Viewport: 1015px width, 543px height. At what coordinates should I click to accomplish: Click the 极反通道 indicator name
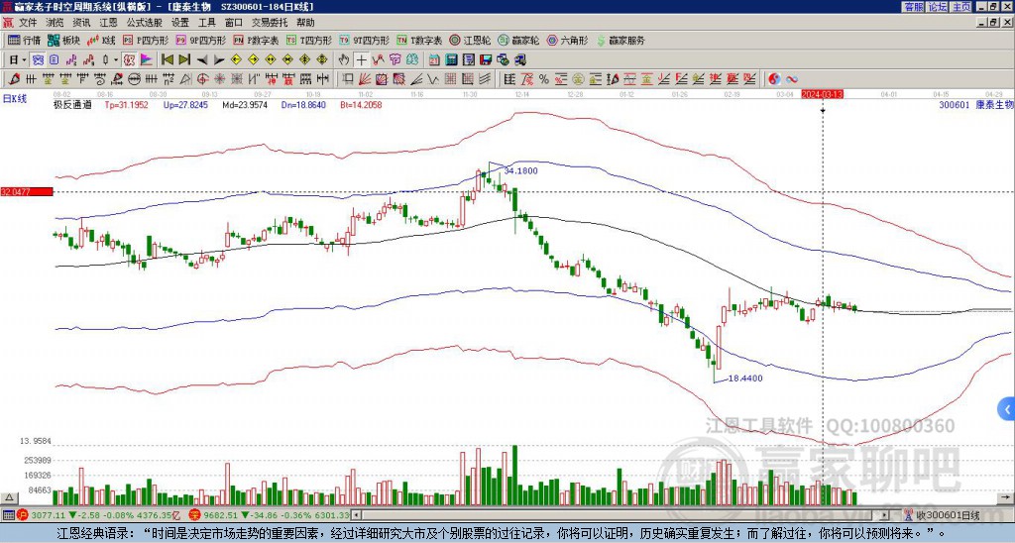[72, 104]
